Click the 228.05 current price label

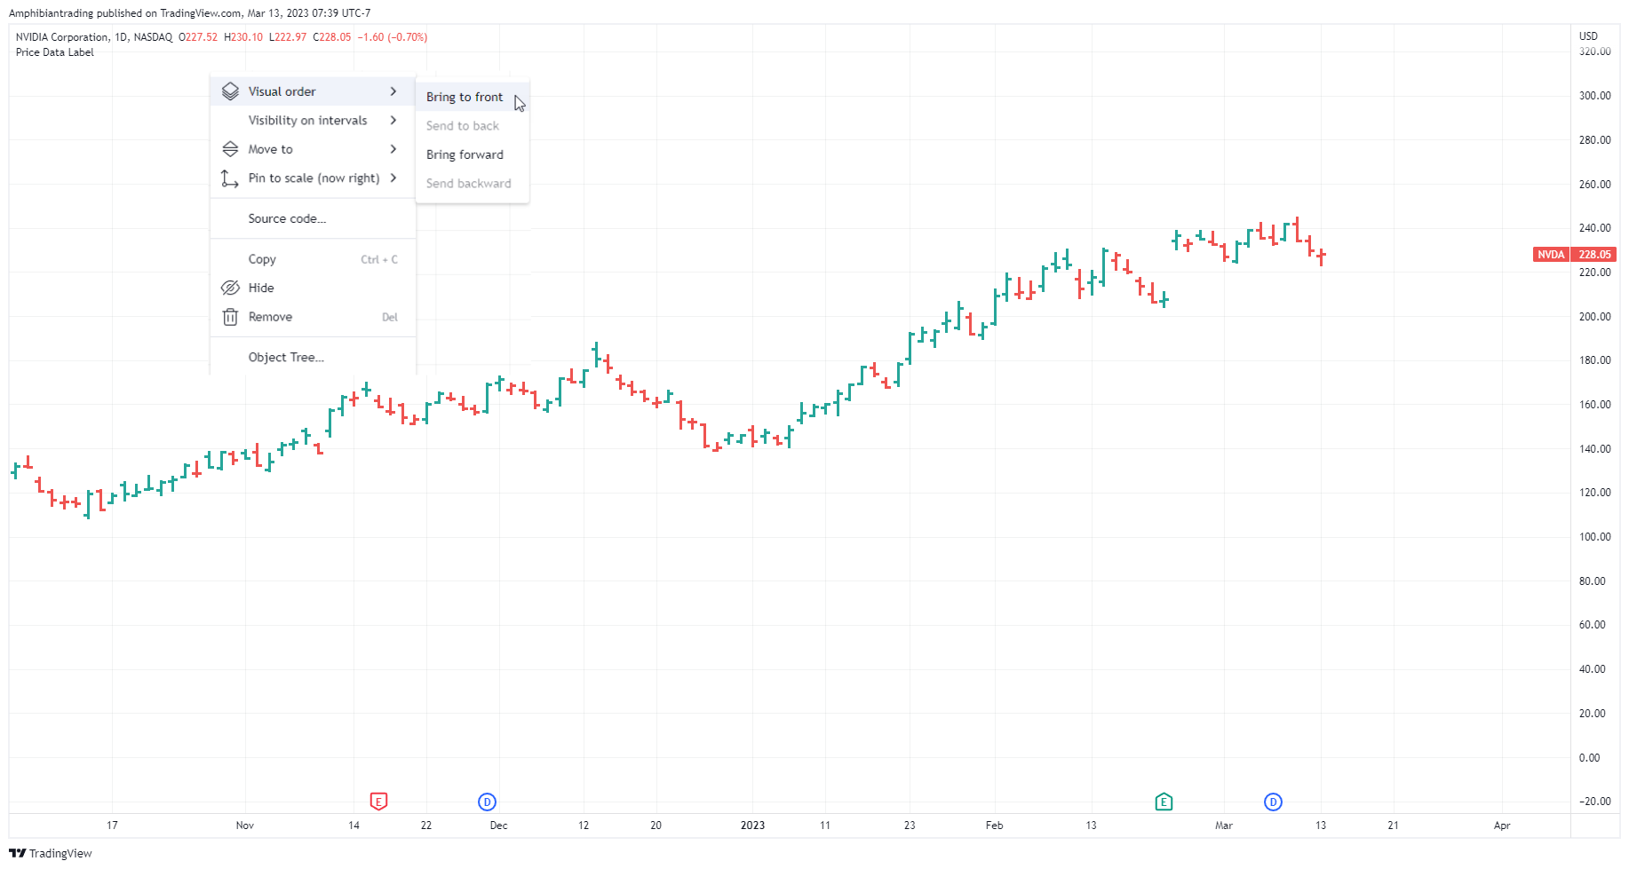[x=1594, y=255]
